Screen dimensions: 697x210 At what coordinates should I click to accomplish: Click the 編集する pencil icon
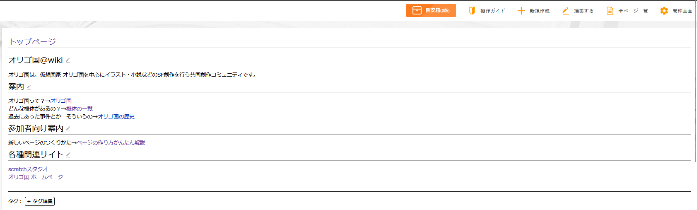tap(566, 11)
